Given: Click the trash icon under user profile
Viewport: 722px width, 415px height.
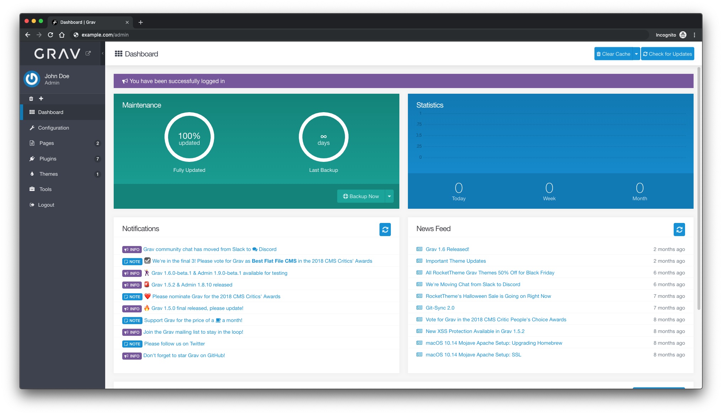Looking at the screenshot, I should click(x=31, y=99).
